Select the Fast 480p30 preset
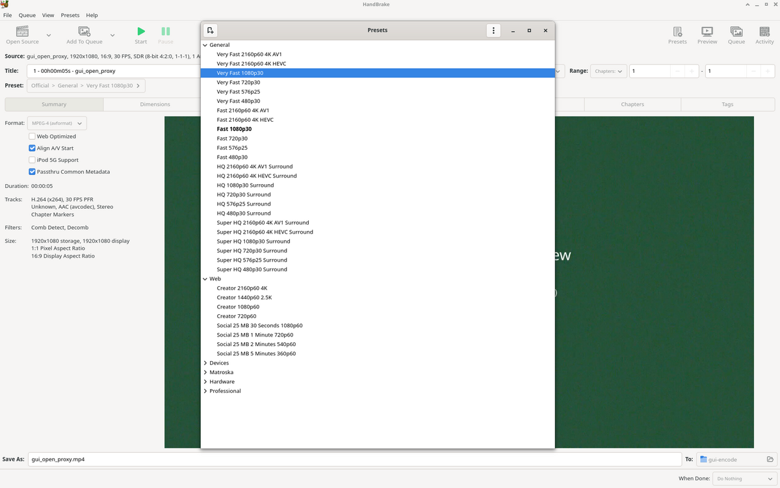The width and height of the screenshot is (780, 488). 232,157
